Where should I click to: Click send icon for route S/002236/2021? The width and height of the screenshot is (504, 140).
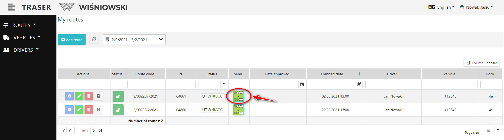tap(239, 110)
